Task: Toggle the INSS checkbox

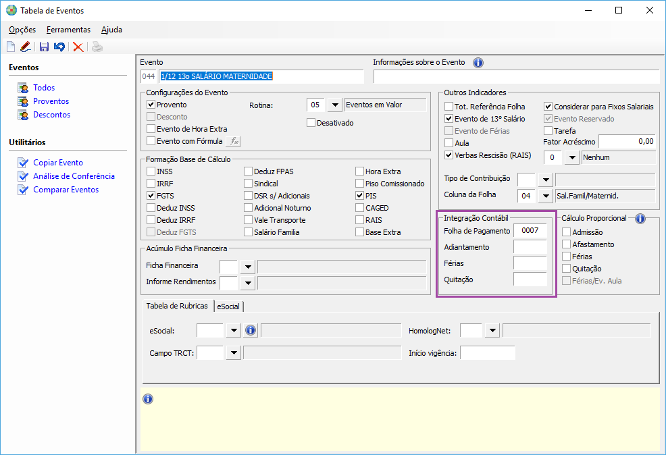Action: point(151,171)
